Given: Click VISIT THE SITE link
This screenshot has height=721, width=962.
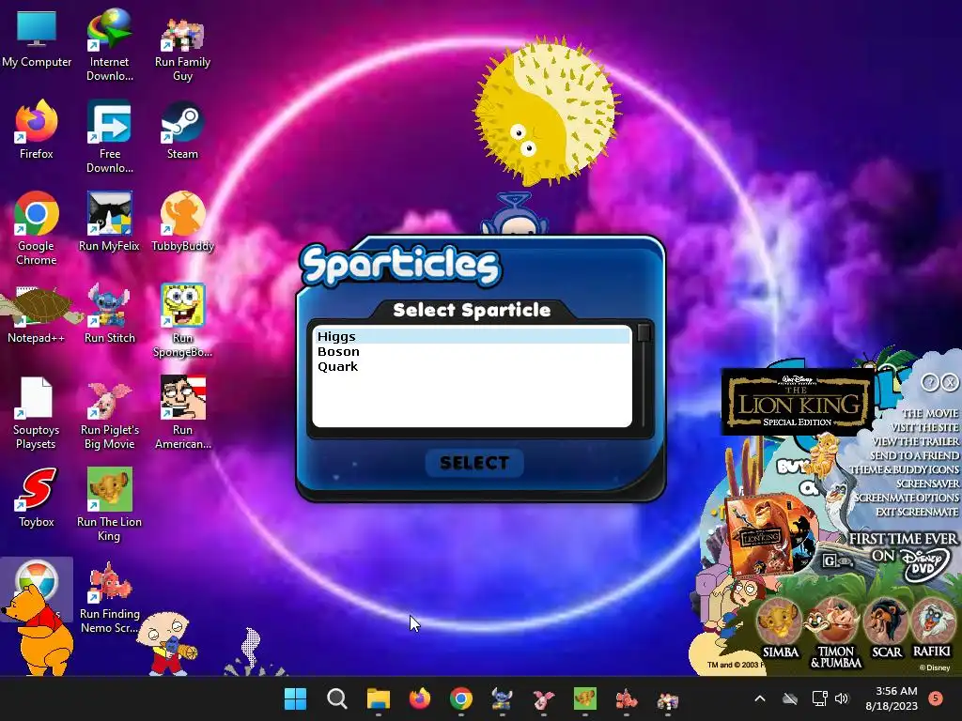Looking at the screenshot, I should coord(924,427).
